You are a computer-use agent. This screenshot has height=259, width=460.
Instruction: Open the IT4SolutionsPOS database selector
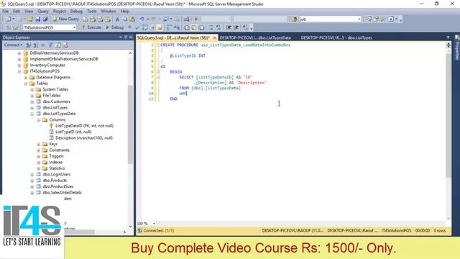pos(50,27)
